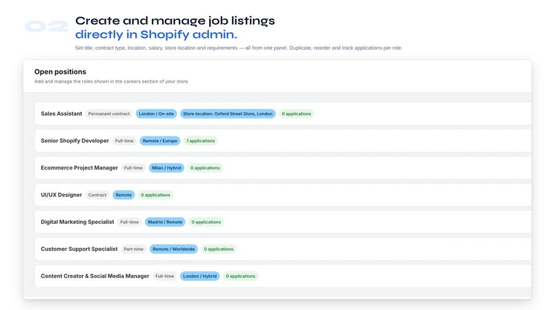552x310 pixels.
Task: Open the Senior Shopify Developer listing
Action: click(x=75, y=141)
